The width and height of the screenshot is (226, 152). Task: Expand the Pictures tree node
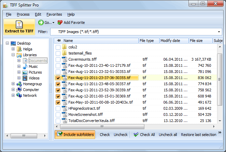[x=19, y=72]
